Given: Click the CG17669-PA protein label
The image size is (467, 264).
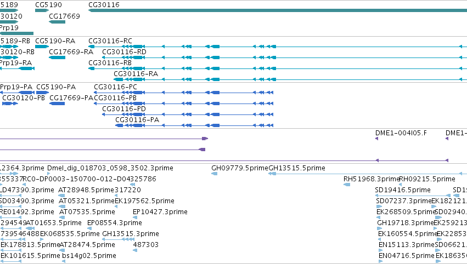Looking at the screenshot, I should 71,98.
